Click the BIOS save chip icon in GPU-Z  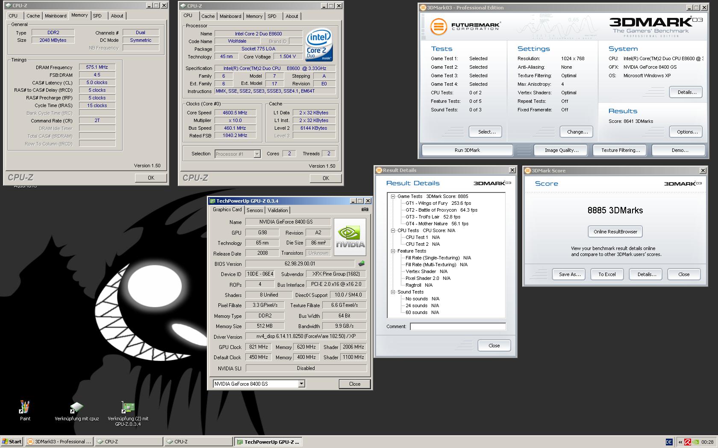pyautogui.click(x=362, y=264)
